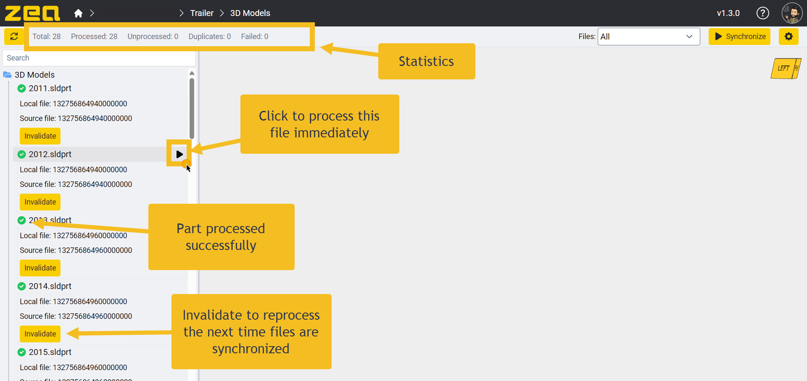
Task: Expand the breadcrumb chevron after home
Action: [x=92, y=13]
